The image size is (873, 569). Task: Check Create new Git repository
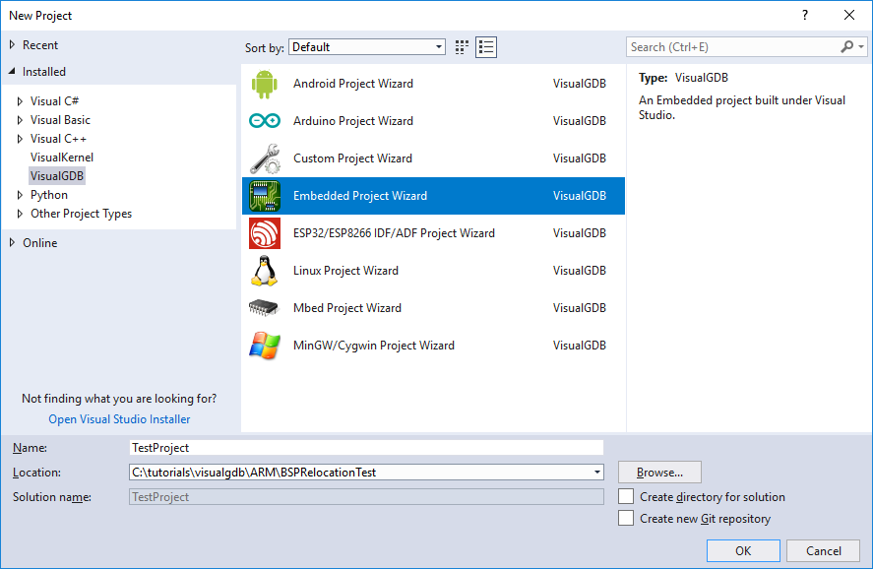[x=626, y=519]
